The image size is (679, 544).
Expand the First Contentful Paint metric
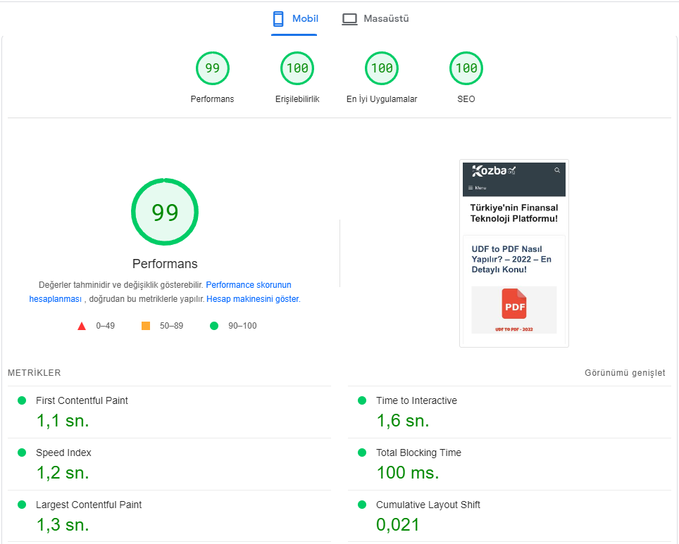169,412
